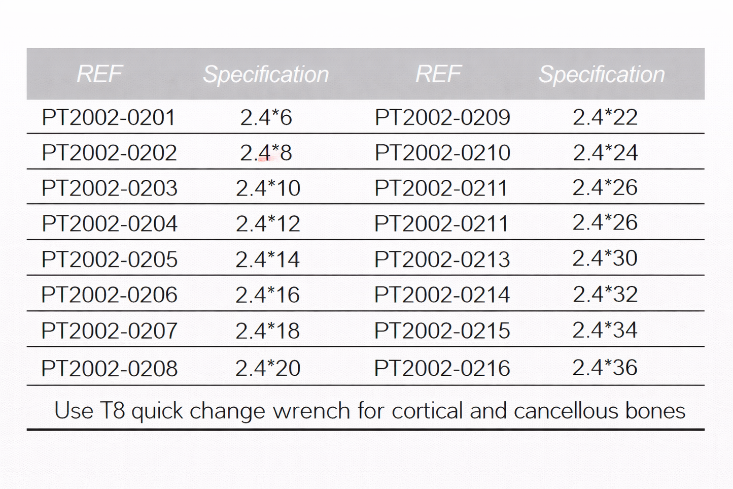Click the PT2002-0215 reference code

[442, 331]
